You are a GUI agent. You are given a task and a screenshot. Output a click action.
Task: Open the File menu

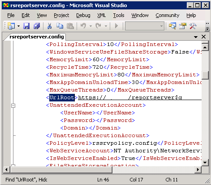point(11,15)
